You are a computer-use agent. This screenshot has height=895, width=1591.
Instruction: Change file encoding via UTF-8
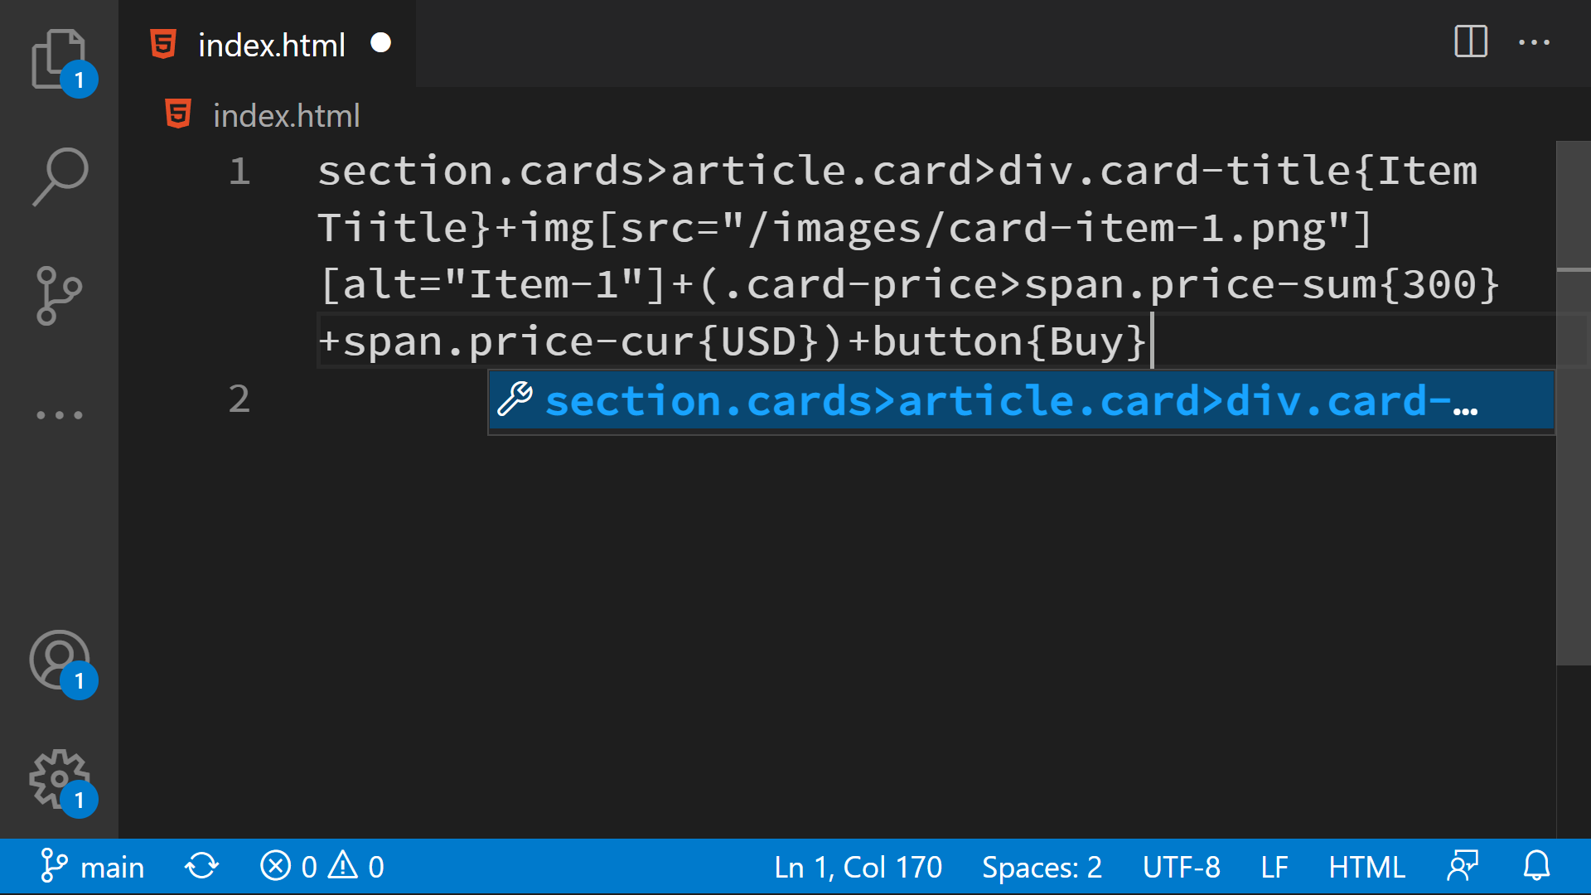pos(1182,867)
